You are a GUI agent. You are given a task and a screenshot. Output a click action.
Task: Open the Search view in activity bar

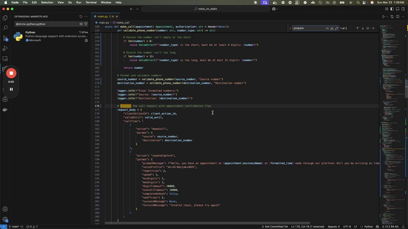coord(5,28)
